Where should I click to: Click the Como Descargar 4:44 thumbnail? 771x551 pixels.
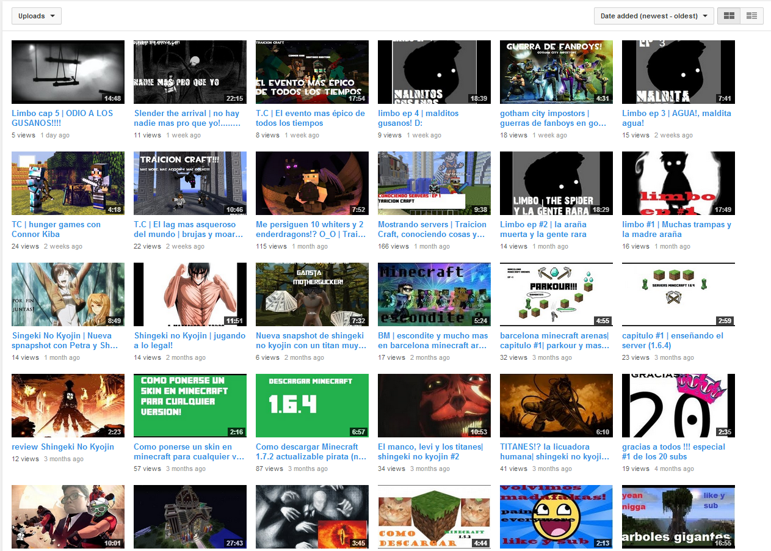(434, 517)
